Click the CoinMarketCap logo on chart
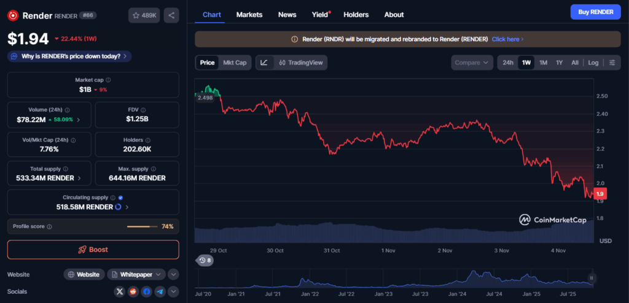 (x=553, y=220)
